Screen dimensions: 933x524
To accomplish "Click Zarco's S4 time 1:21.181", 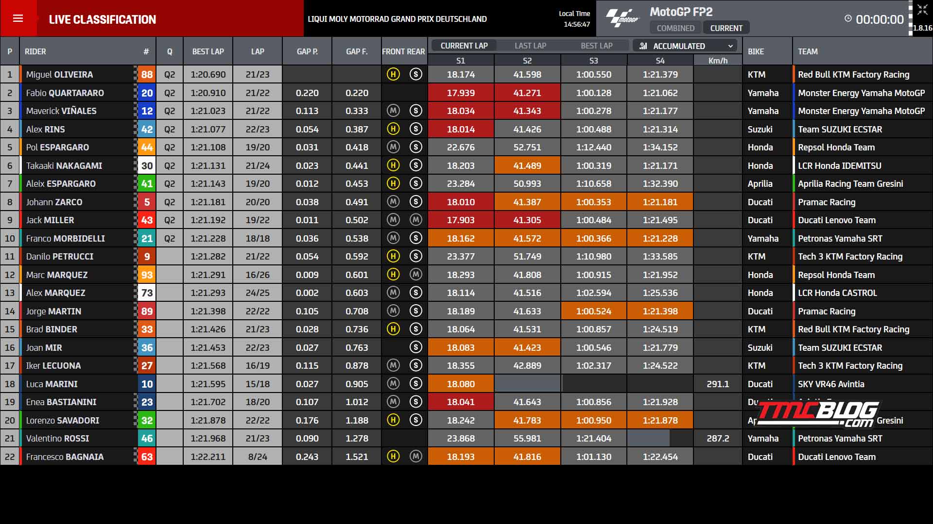I will (x=660, y=202).
